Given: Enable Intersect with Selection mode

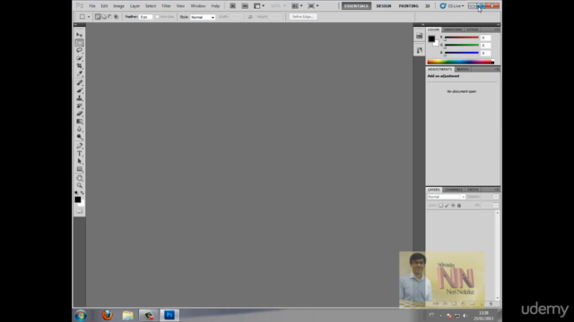Looking at the screenshot, I should [x=116, y=17].
